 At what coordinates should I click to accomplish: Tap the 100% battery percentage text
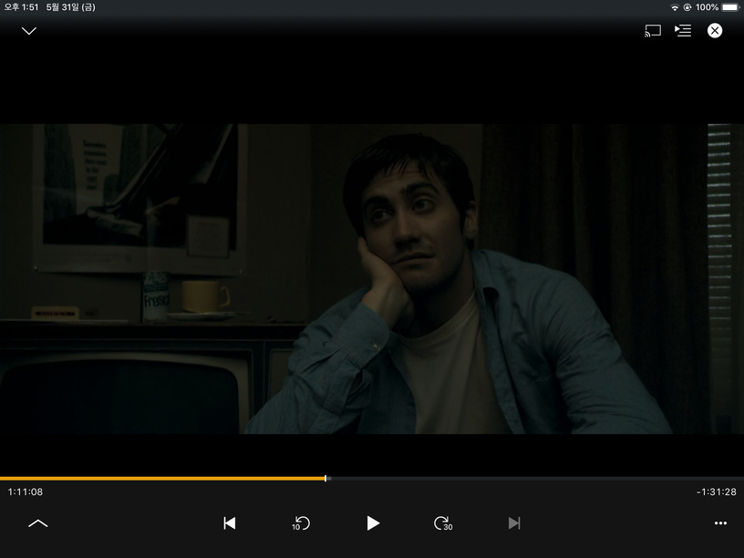pyautogui.click(x=707, y=7)
